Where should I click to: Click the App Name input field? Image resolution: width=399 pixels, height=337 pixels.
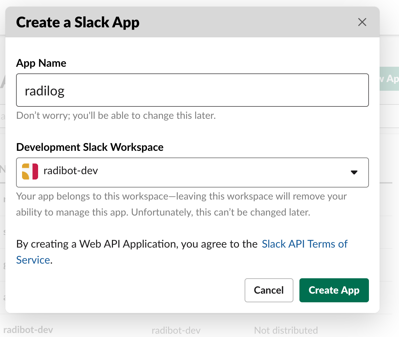192,90
